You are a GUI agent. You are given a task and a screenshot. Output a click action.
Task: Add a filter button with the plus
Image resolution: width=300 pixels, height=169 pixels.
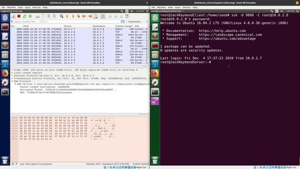click(x=147, y=22)
